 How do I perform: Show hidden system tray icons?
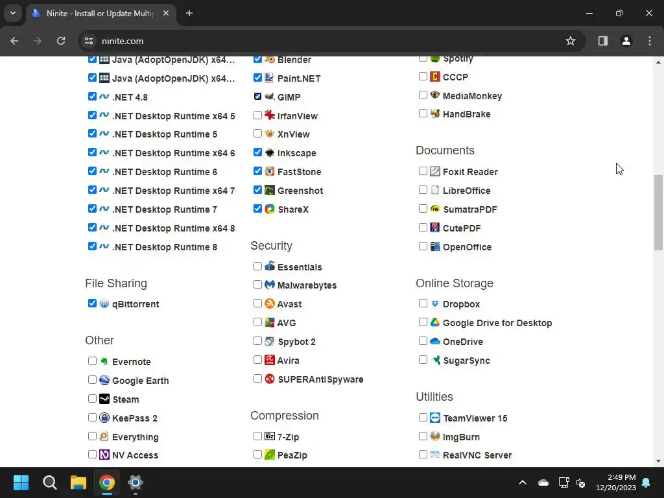pyautogui.click(x=523, y=482)
